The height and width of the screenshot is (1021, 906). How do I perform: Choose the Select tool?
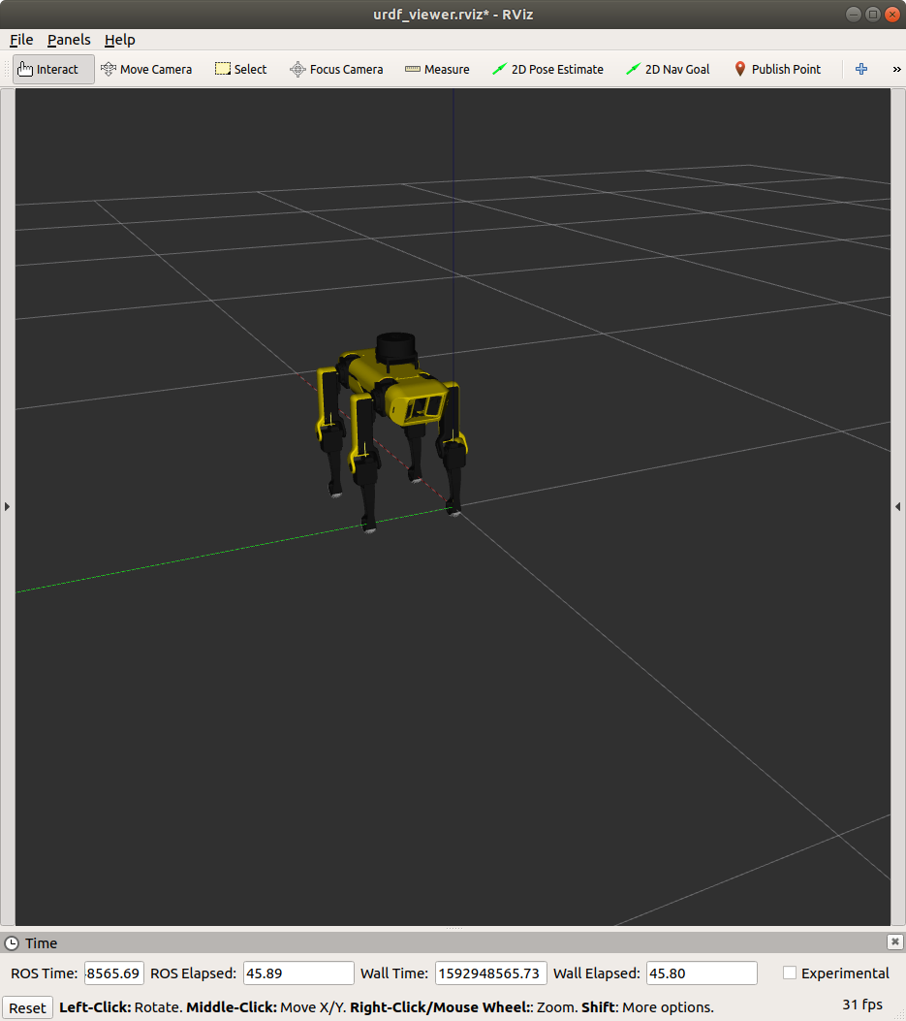click(241, 69)
